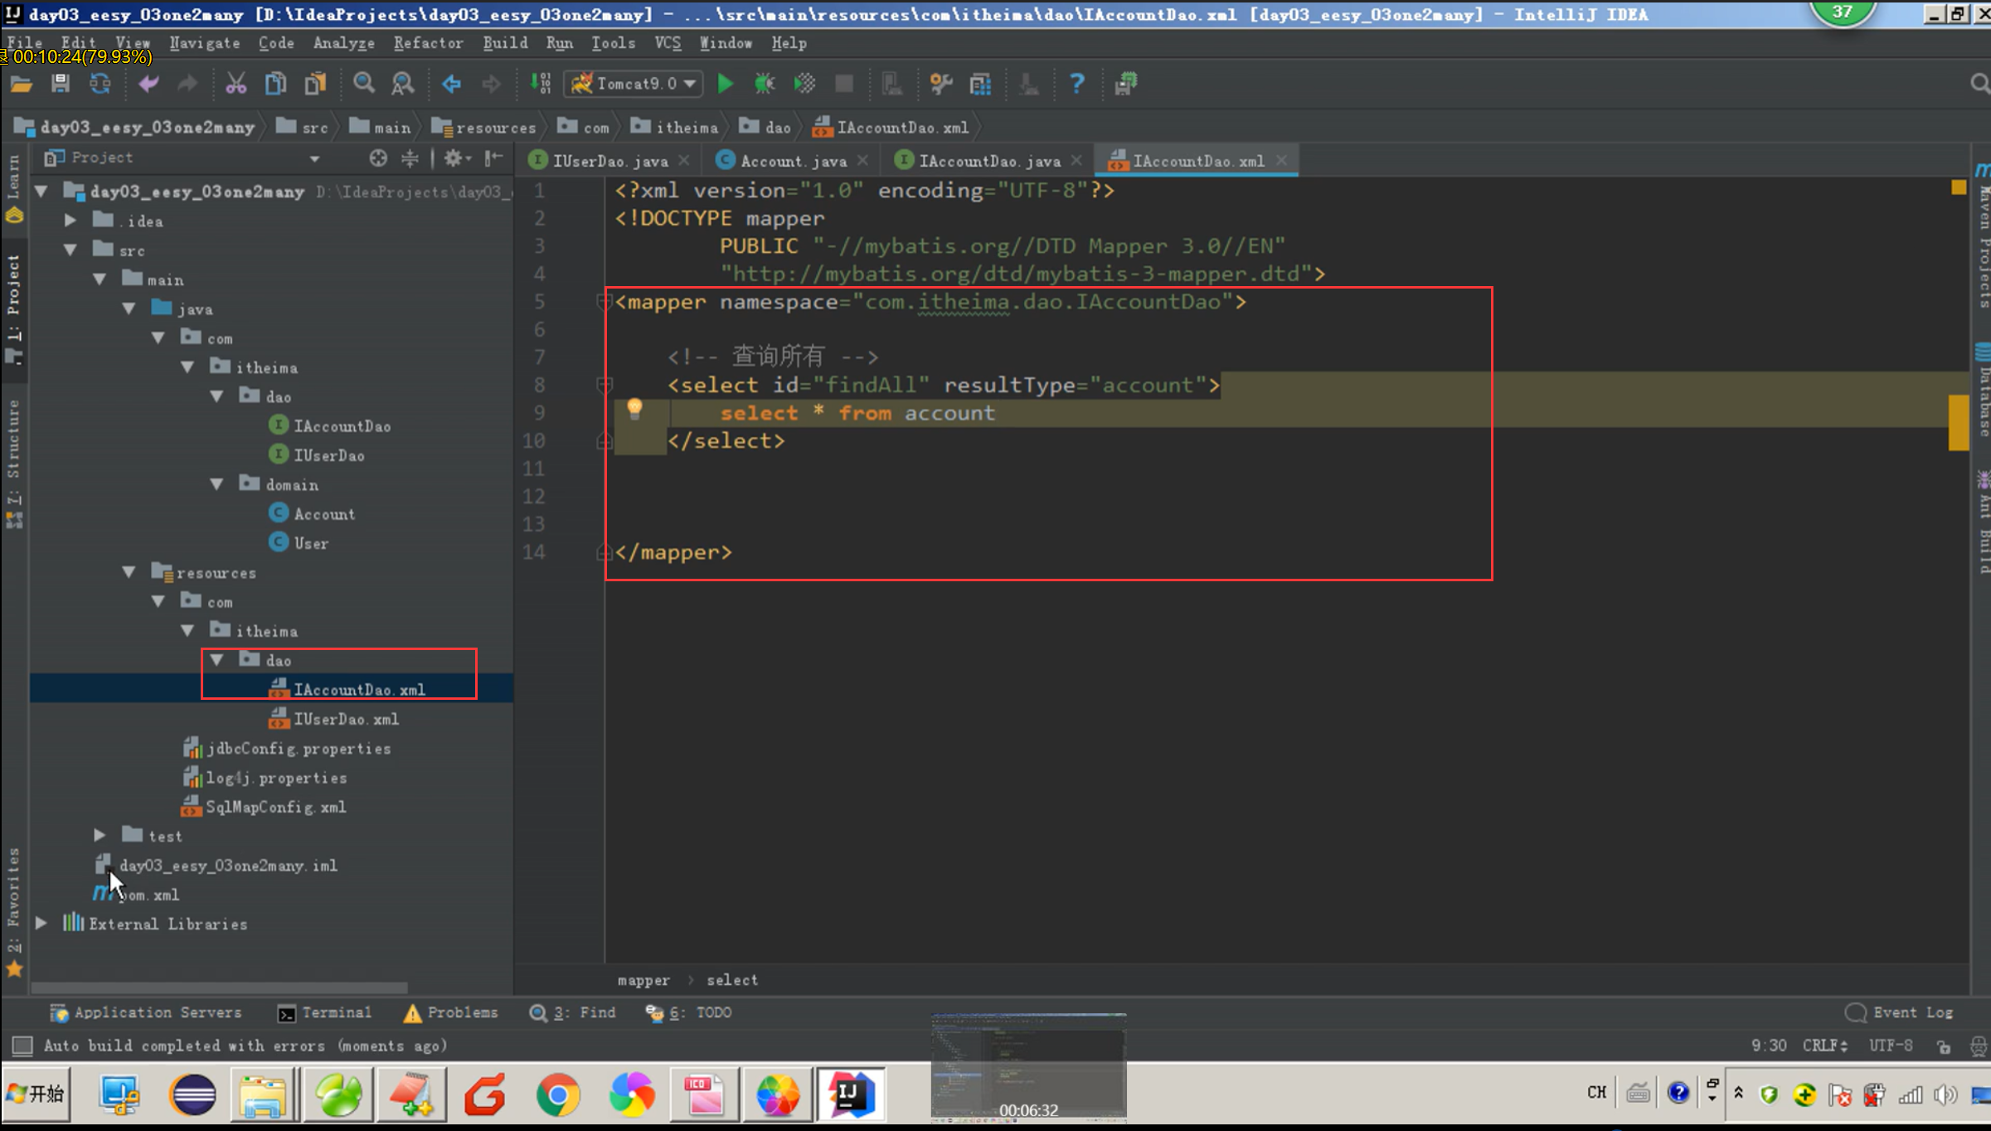The width and height of the screenshot is (1991, 1131).
Task: Click the intention lightbulb in editor
Action: (634, 408)
